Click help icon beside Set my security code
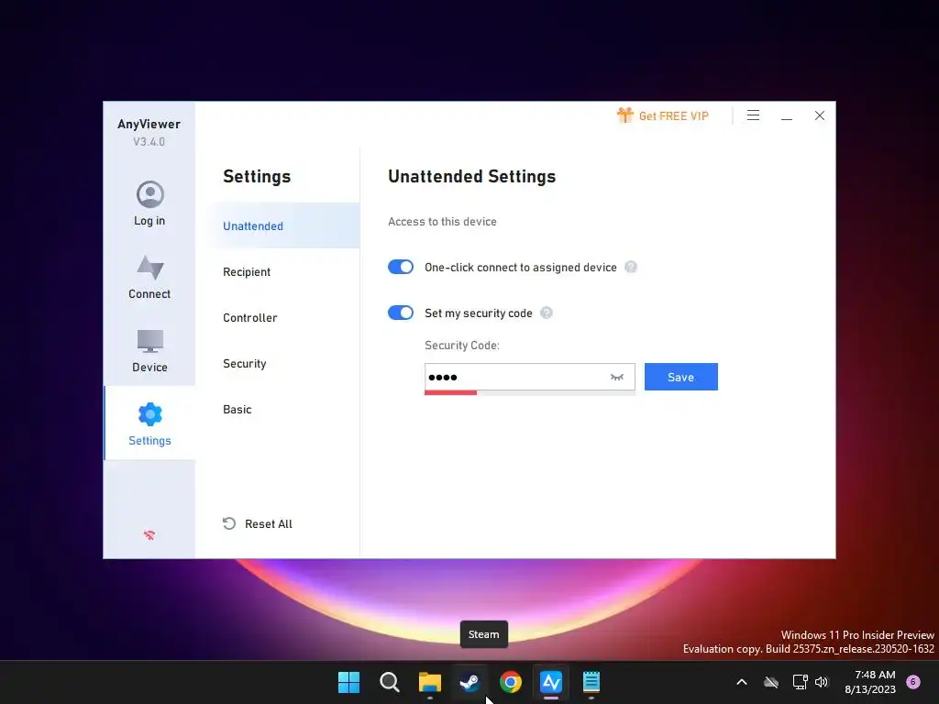 coord(547,313)
